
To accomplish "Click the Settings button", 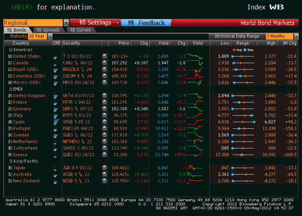I will coord(95,23).
